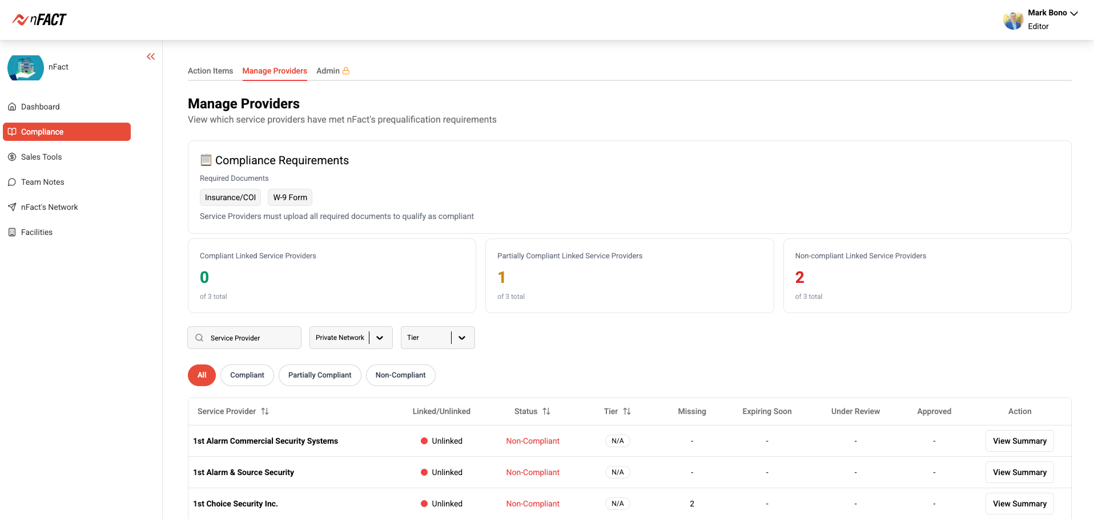Click N/A tier badge for 1st Alarm & Source
This screenshot has width=1094, height=519.
[x=617, y=472]
